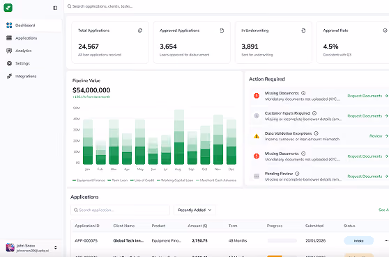
Task: Open Applications in the sidebar
Action: point(32,38)
